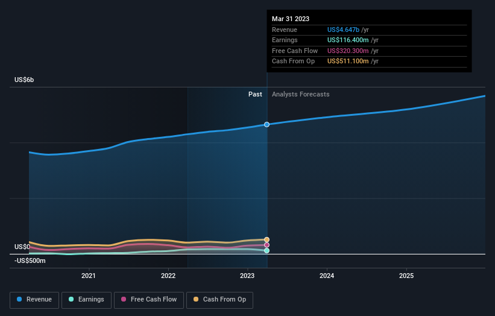
Task: Click the US$0 y-axis label
Action: pyautogui.click(x=22, y=247)
